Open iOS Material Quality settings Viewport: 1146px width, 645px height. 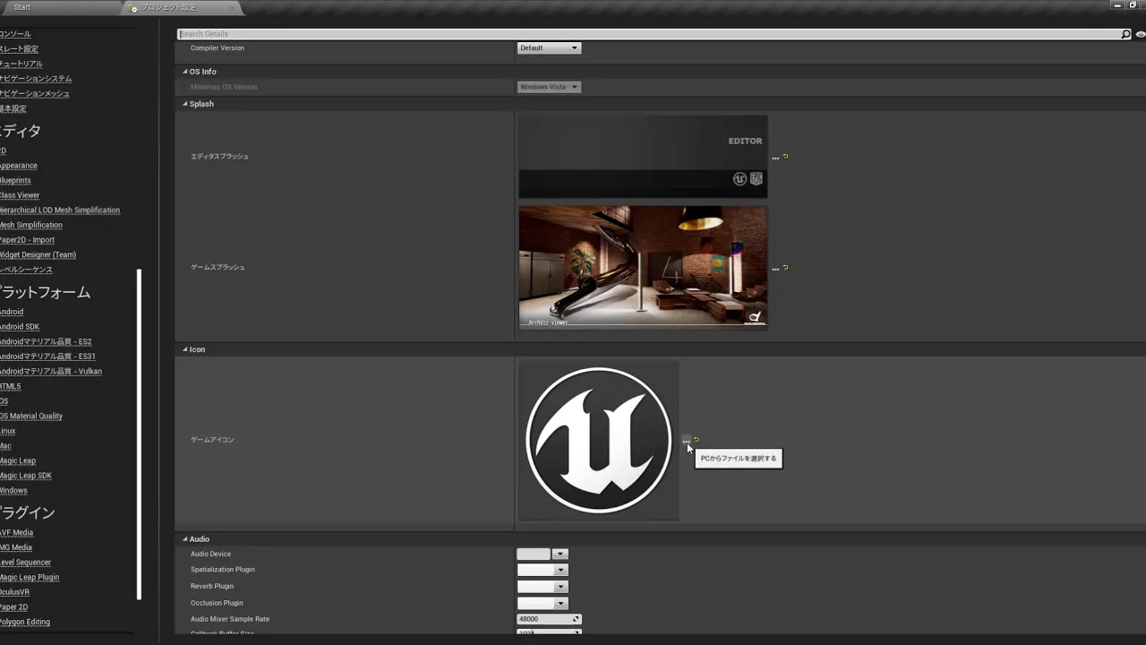click(x=31, y=417)
